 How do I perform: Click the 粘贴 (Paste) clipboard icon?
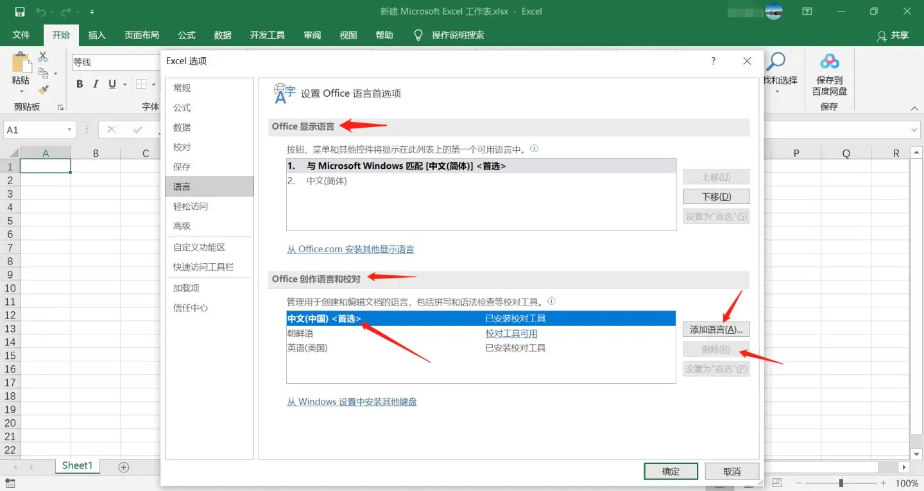click(21, 64)
